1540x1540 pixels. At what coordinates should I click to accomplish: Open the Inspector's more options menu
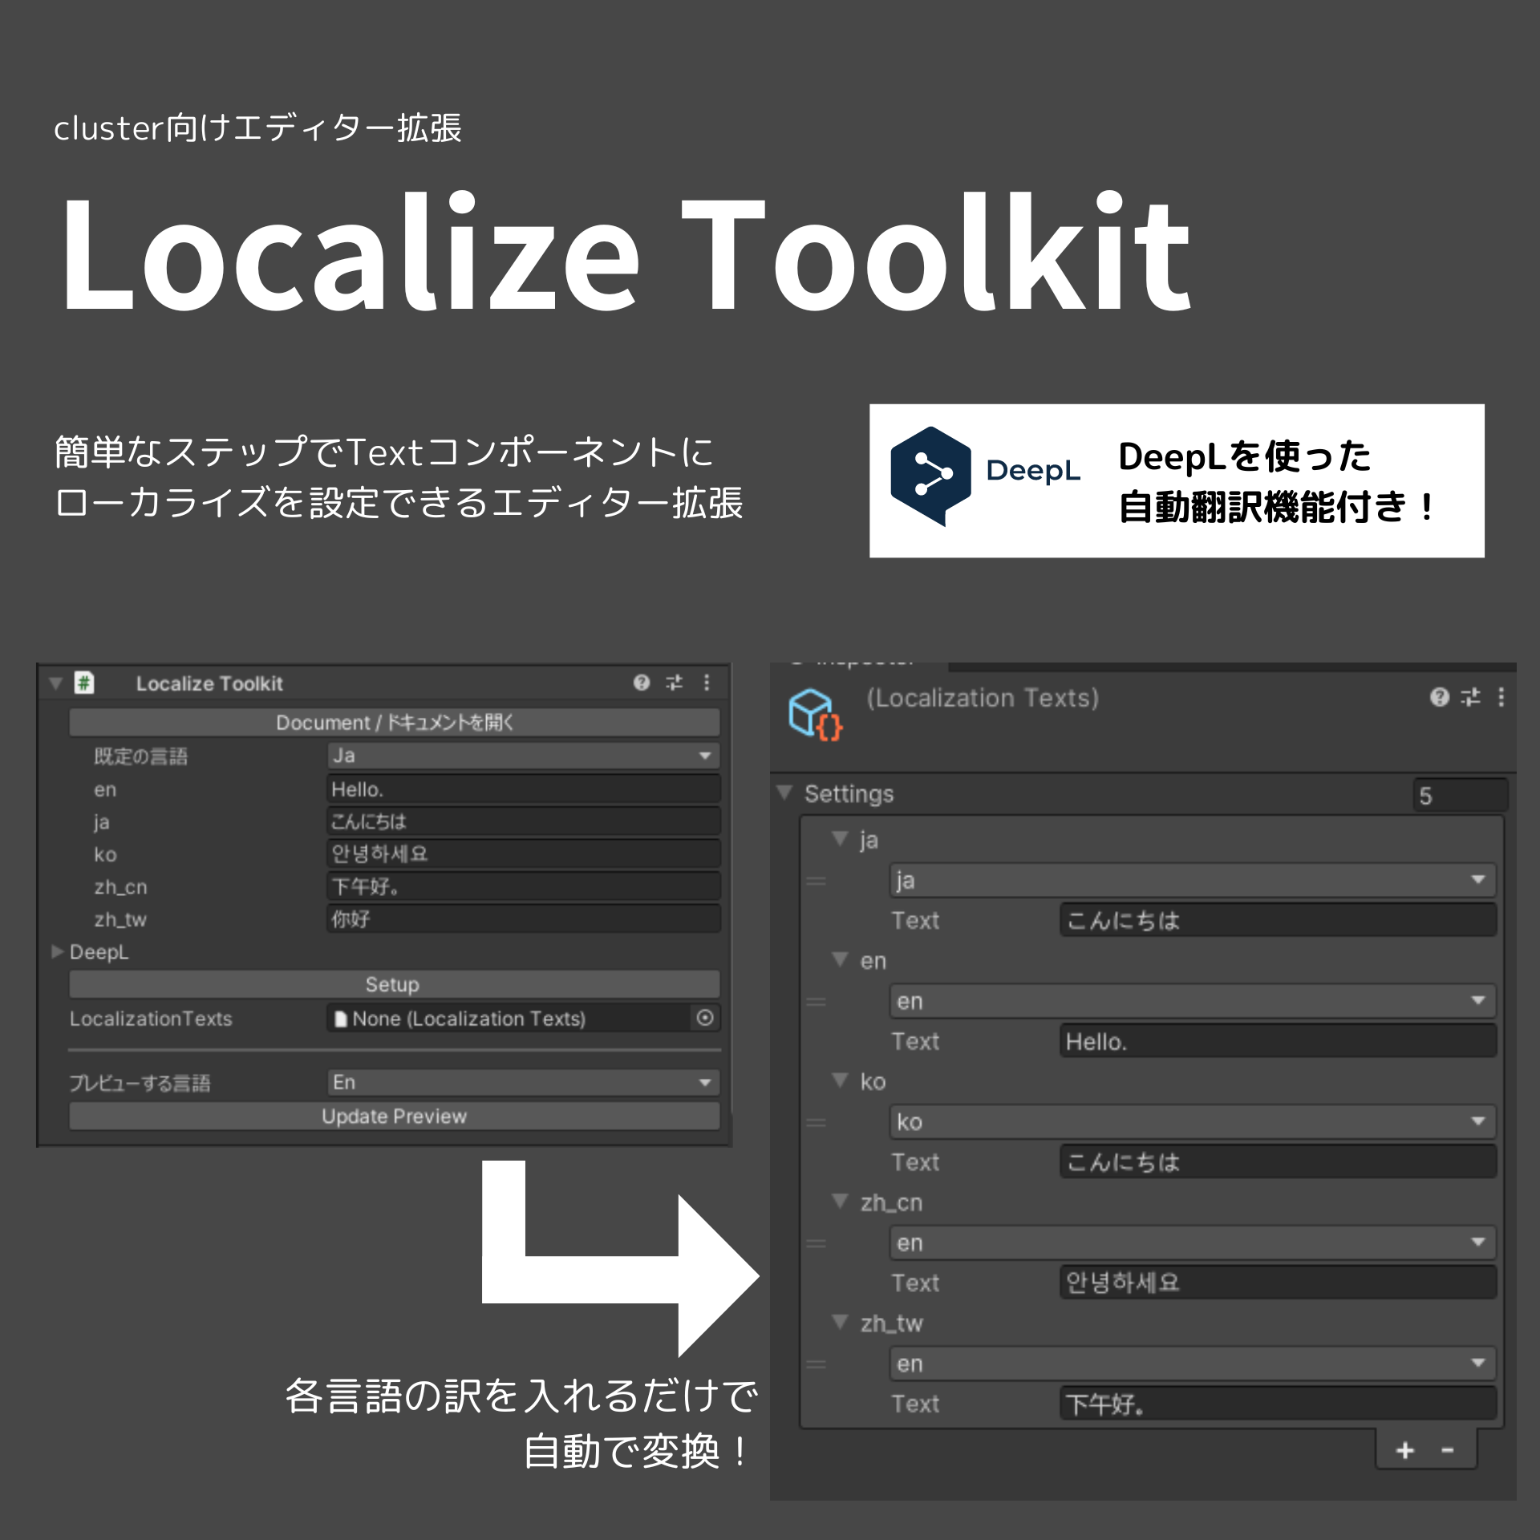pyautogui.click(x=1501, y=699)
